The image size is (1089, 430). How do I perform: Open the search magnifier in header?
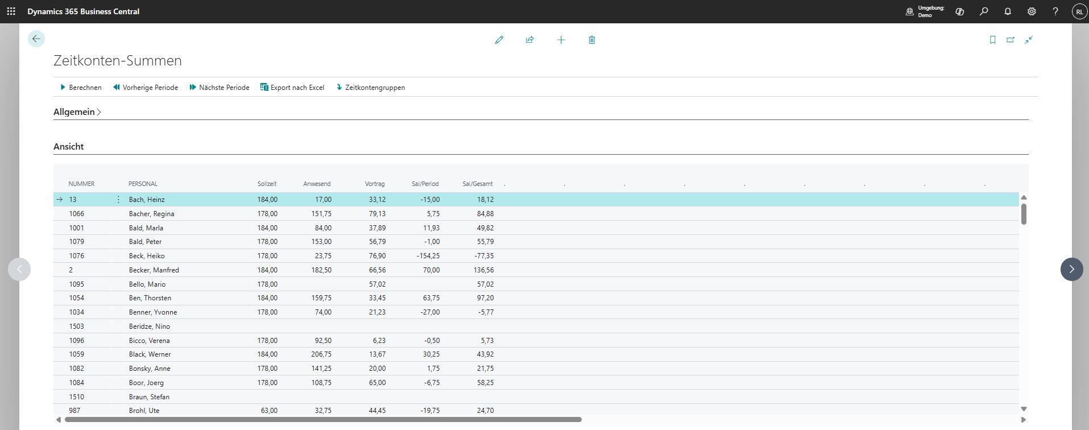[x=984, y=11]
